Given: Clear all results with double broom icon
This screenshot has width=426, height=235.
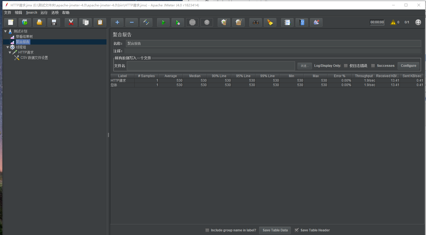Looking at the screenshot, I should [x=238, y=22].
